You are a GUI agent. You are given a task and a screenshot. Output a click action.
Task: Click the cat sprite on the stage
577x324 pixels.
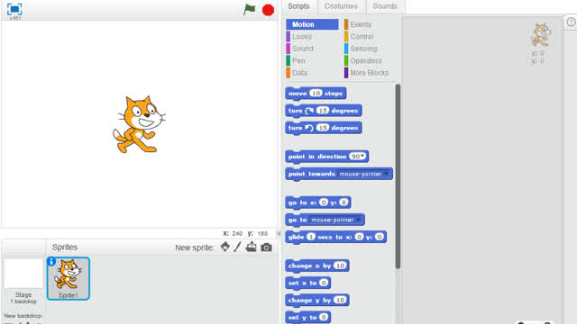point(139,124)
